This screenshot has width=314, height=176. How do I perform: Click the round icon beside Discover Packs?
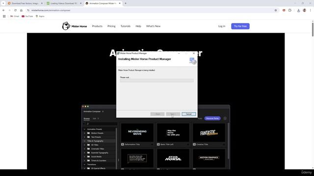pyautogui.click(x=225, y=118)
